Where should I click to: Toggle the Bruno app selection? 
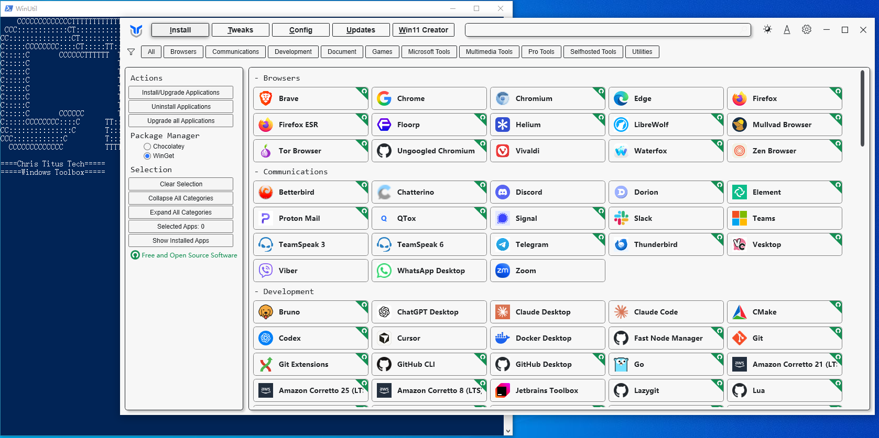coord(310,312)
